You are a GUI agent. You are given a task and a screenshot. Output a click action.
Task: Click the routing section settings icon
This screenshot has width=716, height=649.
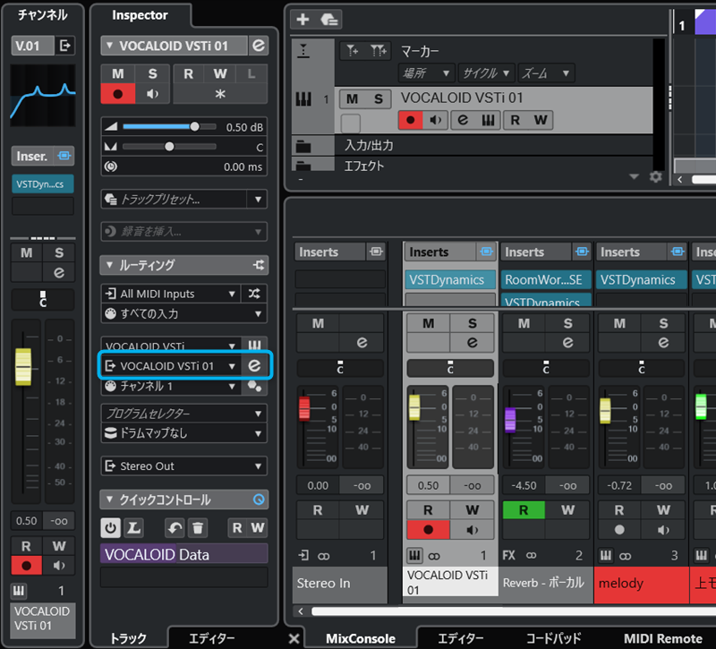259,265
